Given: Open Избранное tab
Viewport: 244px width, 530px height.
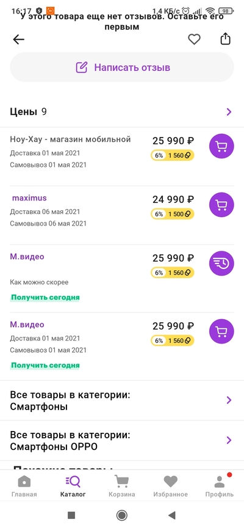Looking at the screenshot, I should click(170, 486).
